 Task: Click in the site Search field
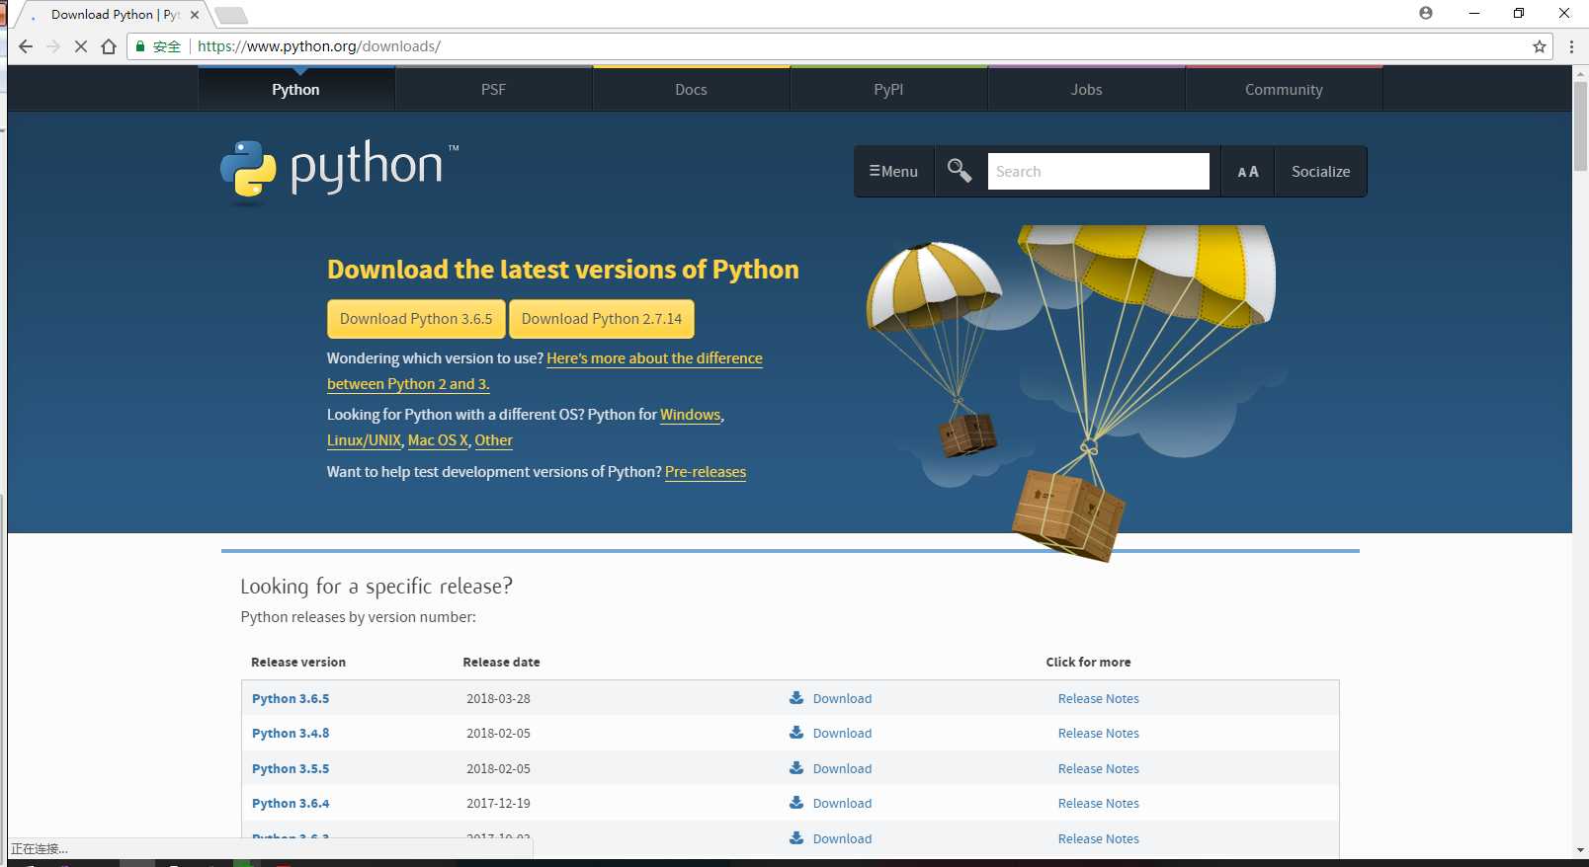point(1098,172)
